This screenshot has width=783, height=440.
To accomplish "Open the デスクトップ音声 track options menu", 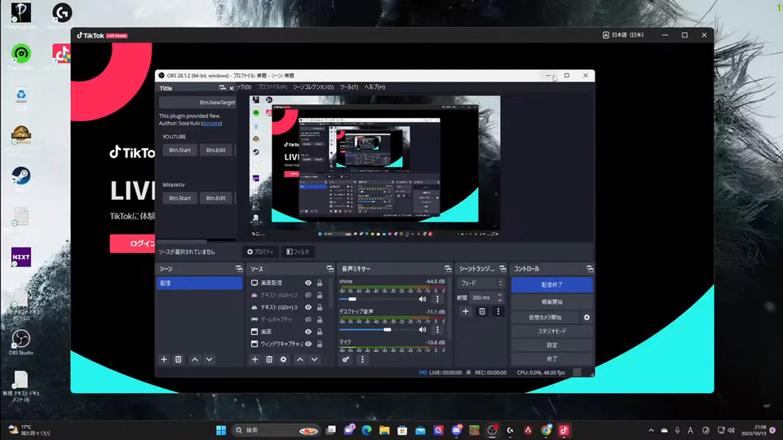I will pyautogui.click(x=437, y=330).
